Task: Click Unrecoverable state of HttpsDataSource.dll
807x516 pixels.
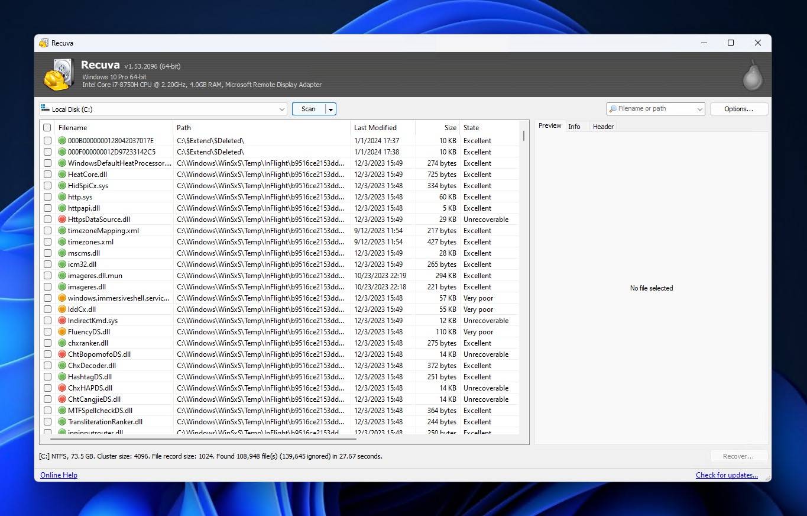Action: pyautogui.click(x=486, y=220)
